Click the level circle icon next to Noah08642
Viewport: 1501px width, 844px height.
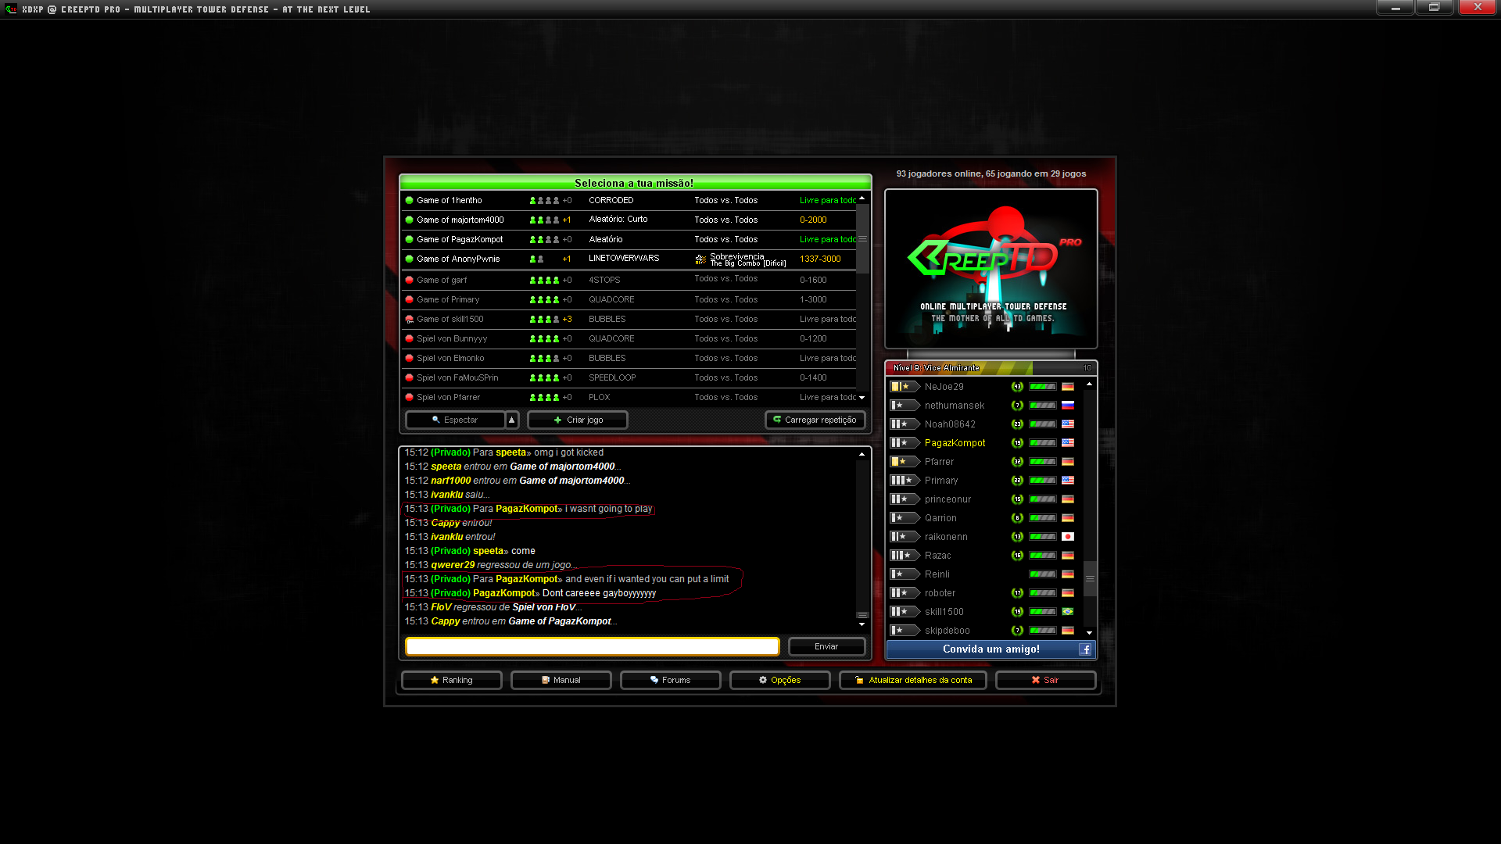[x=1017, y=424]
